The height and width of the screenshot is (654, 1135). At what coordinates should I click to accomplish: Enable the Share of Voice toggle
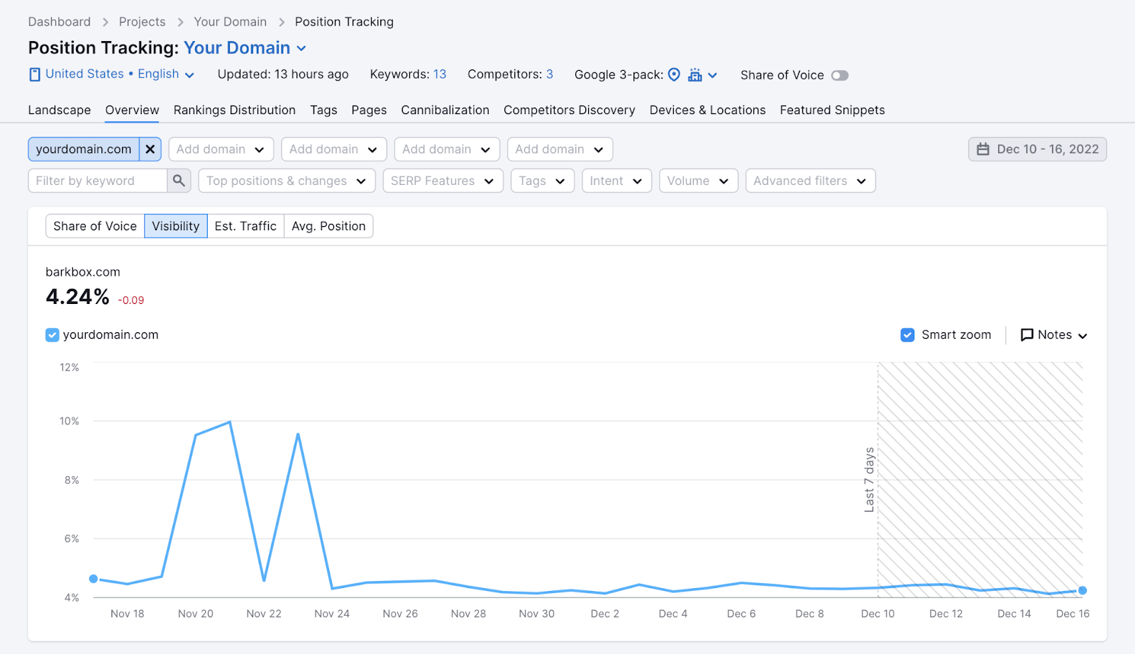(840, 75)
